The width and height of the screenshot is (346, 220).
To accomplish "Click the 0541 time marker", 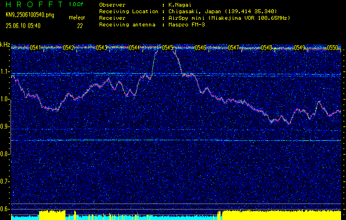I will point(35,48).
